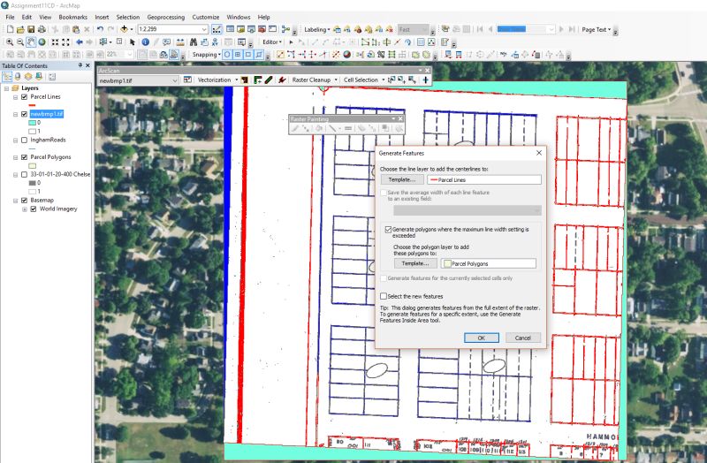The width and height of the screenshot is (707, 463).
Task: Click newbmp1.tif value 0 cyan swatch
Action: tap(32, 123)
